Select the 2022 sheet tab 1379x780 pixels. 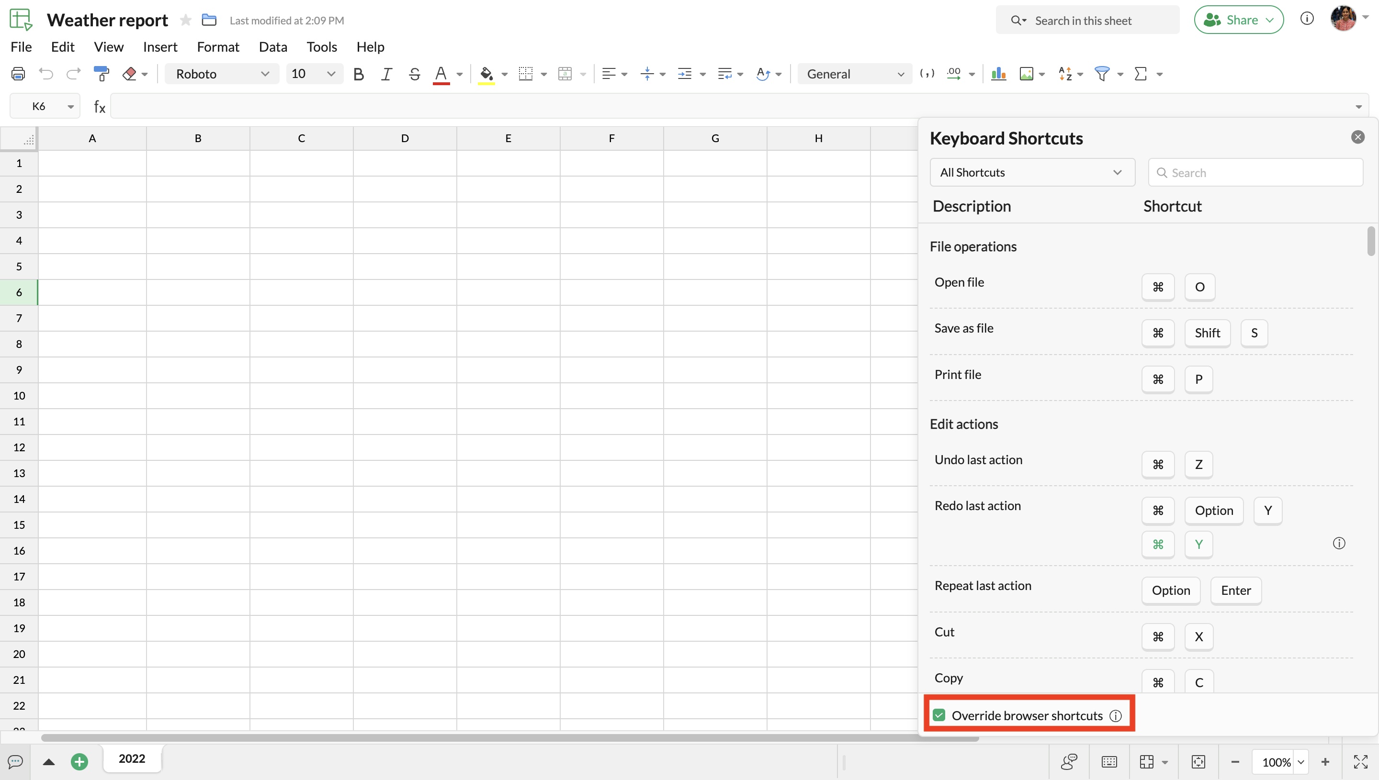132,758
